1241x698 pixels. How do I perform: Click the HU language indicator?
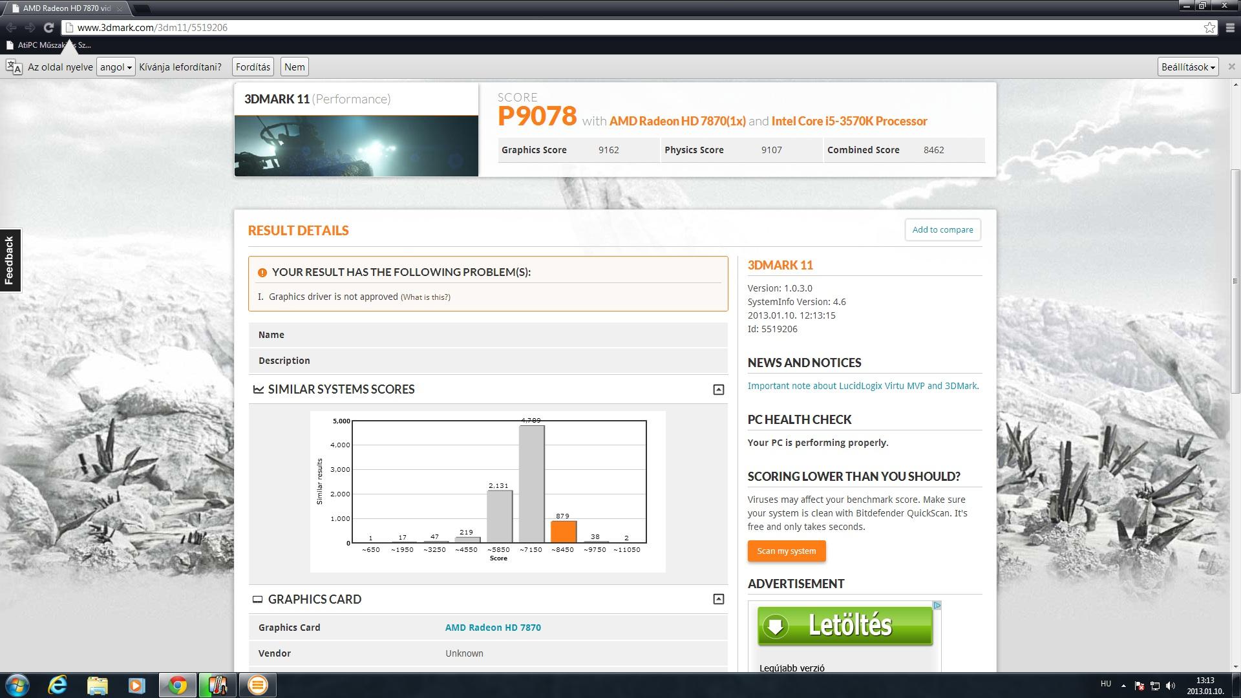tap(1106, 684)
